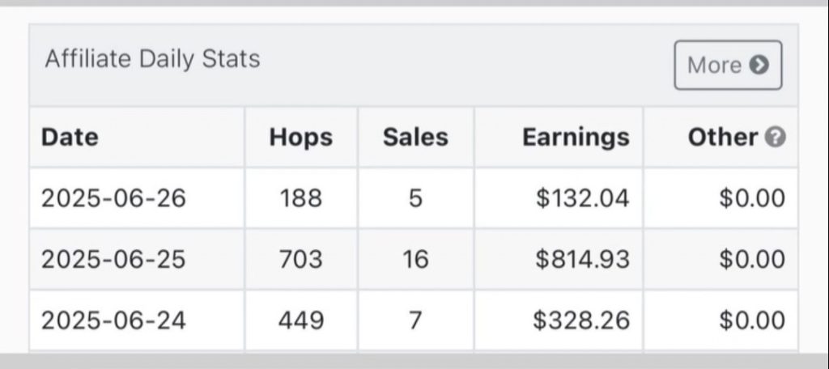Open the Other column help icon
The height and width of the screenshot is (369, 829).
pos(776,138)
